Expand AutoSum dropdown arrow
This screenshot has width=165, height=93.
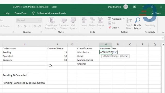(124, 19)
